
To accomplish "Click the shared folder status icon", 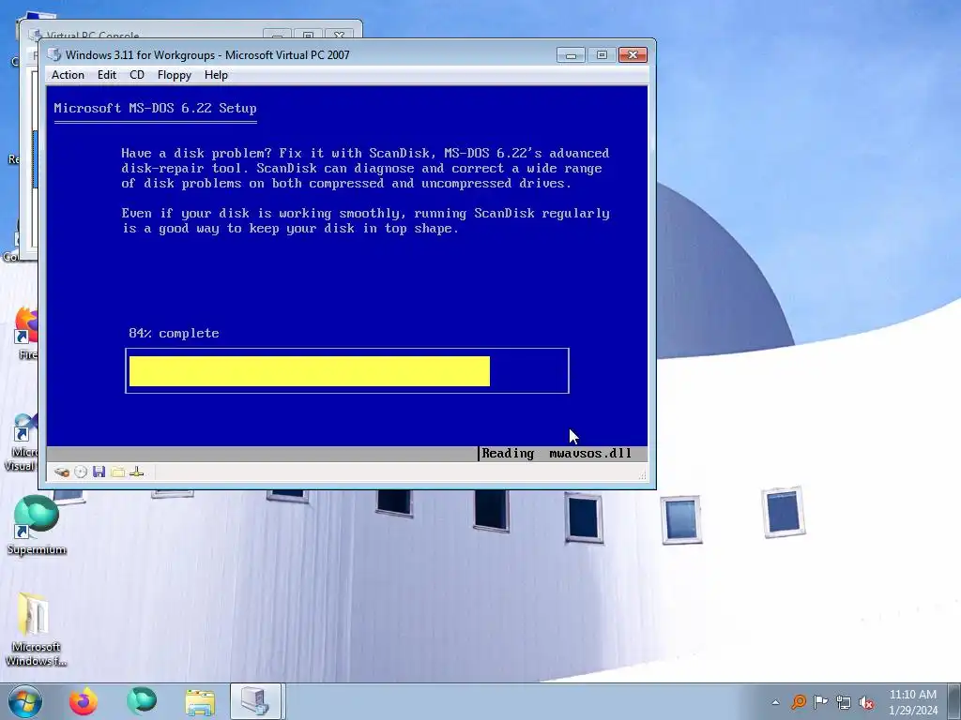I will click(117, 472).
